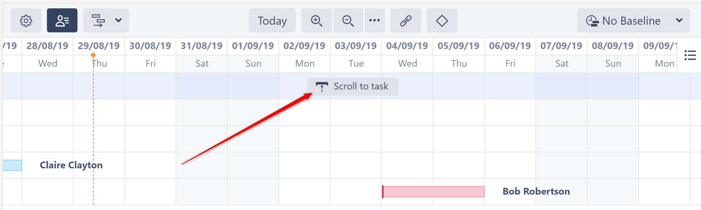Open the ellipsis zoom options menu

[375, 20]
